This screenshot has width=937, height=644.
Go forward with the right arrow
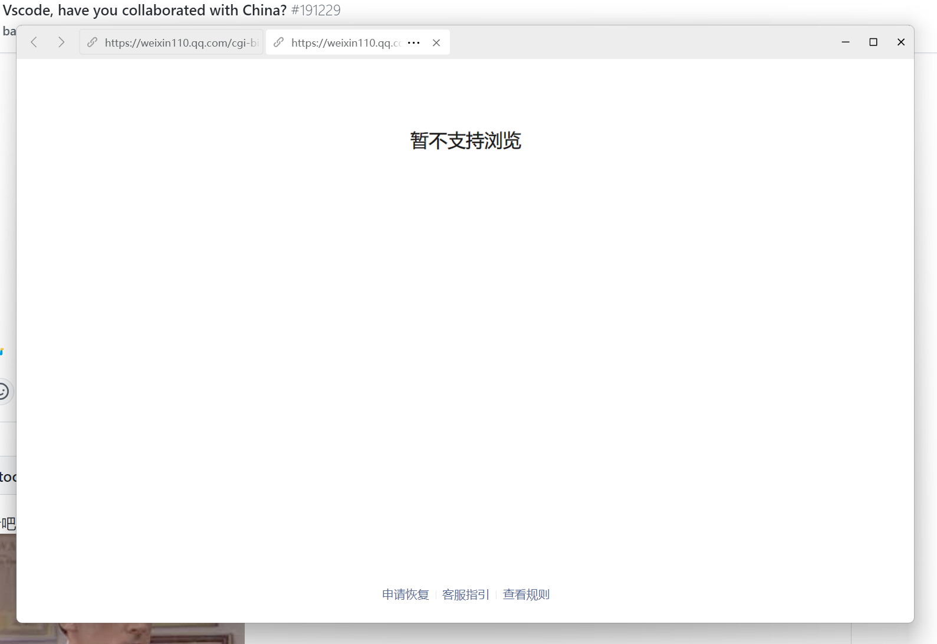click(61, 42)
